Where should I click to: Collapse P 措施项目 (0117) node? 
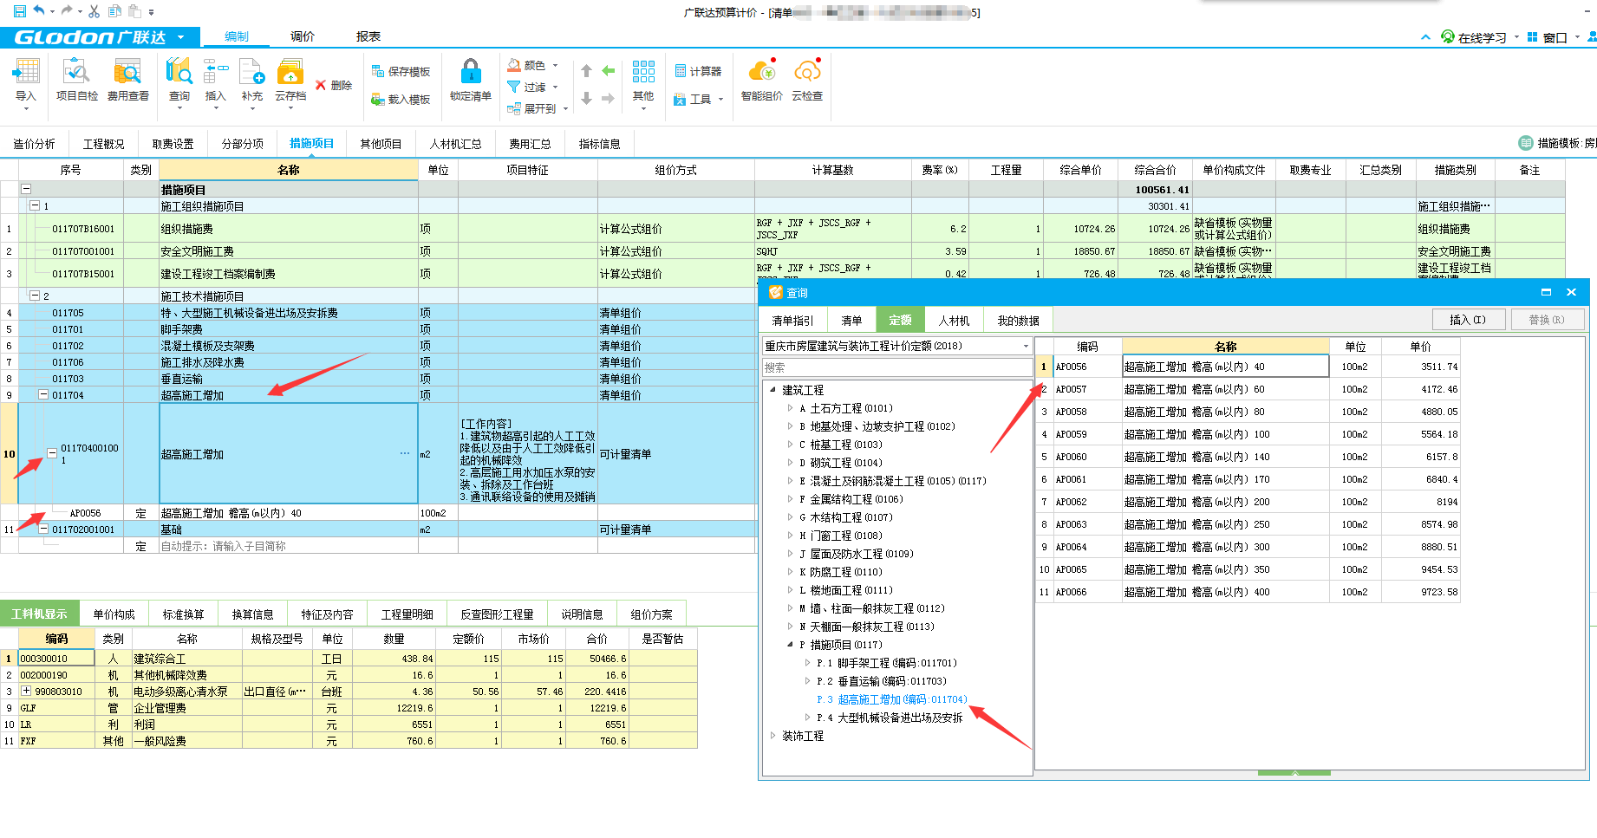[x=790, y=645]
